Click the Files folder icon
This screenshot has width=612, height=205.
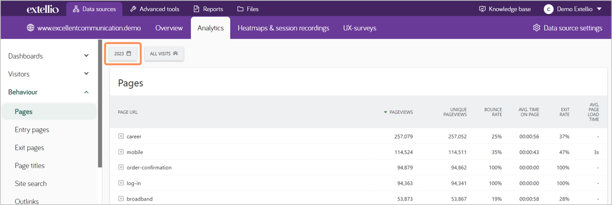coord(240,9)
